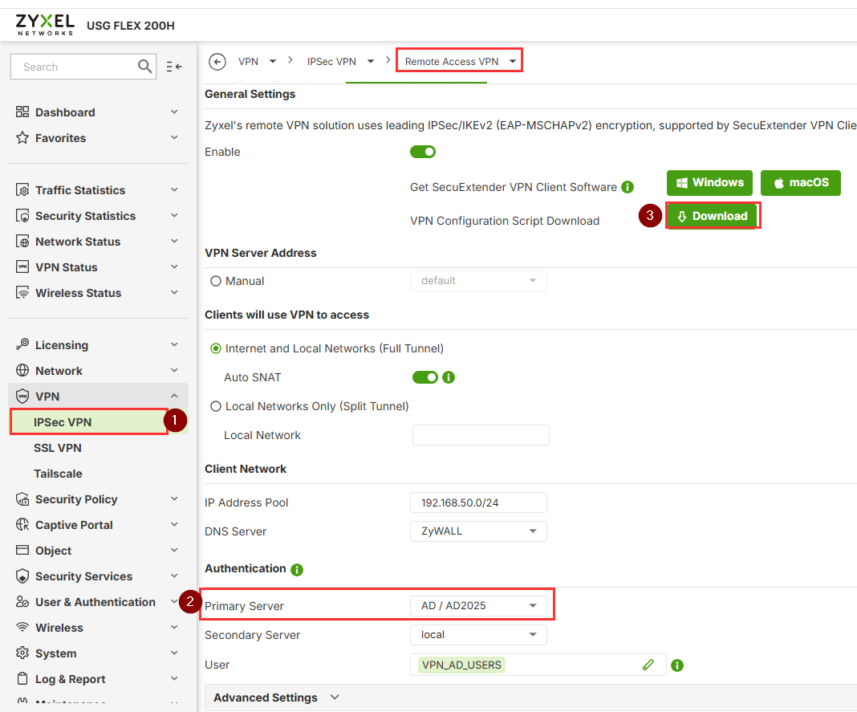Click the Wireless Status icon
Image resolution: width=857 pixels, height=712 pixels.
pyautogui.click(x=22, y=292)
